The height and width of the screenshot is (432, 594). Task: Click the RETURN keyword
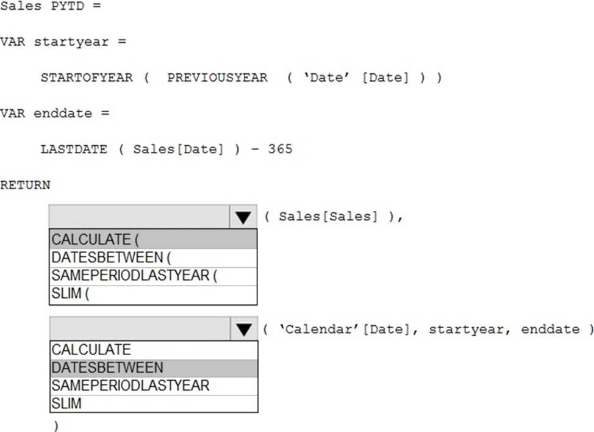(x=25, y=184)
